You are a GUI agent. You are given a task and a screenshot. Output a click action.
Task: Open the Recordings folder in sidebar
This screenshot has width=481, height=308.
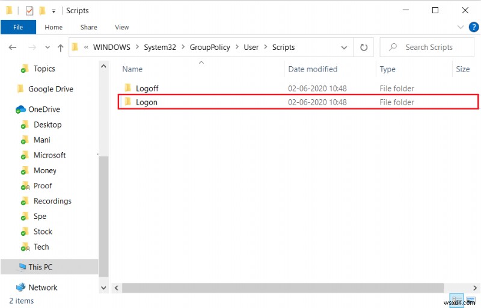point(52,201)
